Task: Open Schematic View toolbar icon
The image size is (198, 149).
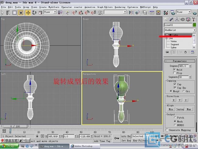Action: 158,13
